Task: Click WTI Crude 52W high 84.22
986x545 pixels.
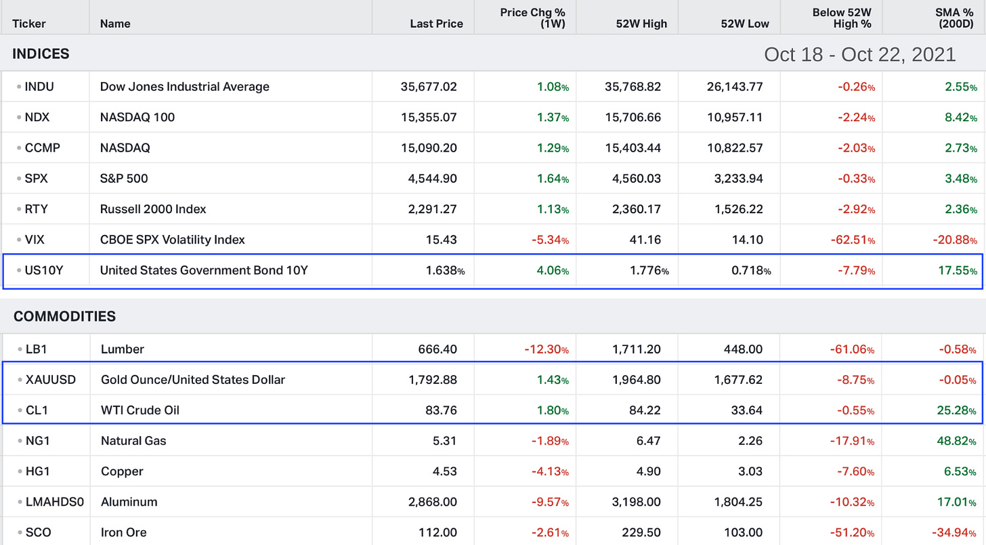Action: click(x=646, y=410)
